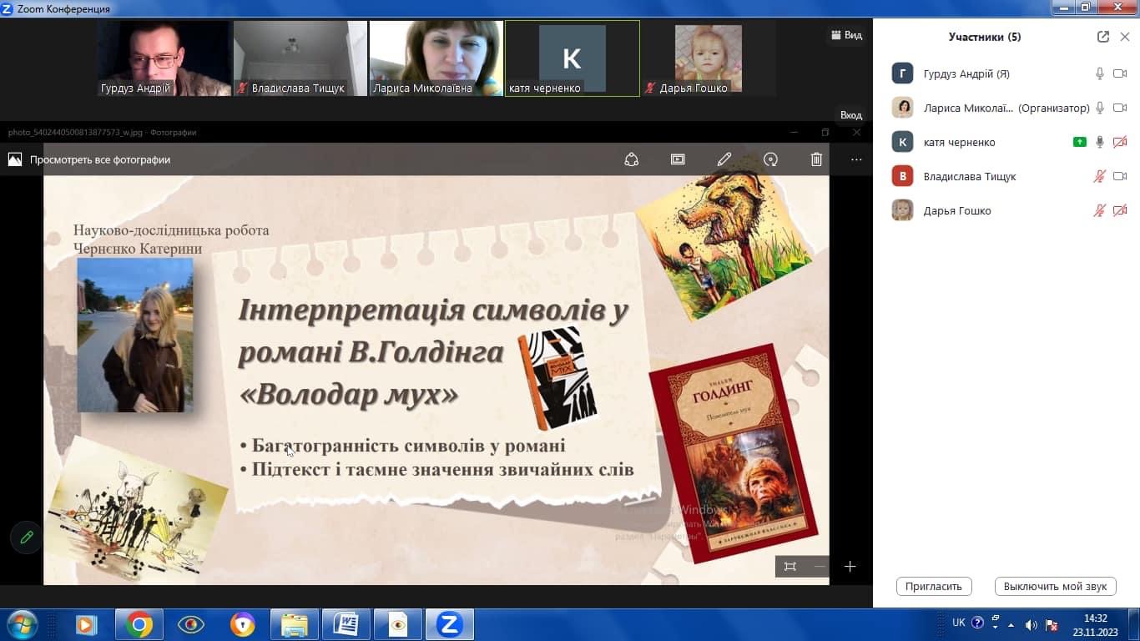Click the 'Вход' button
This screenshot has width=1140, height=641.
[851, 115]
